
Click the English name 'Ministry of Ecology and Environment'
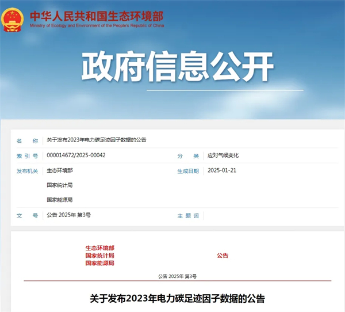64,26
